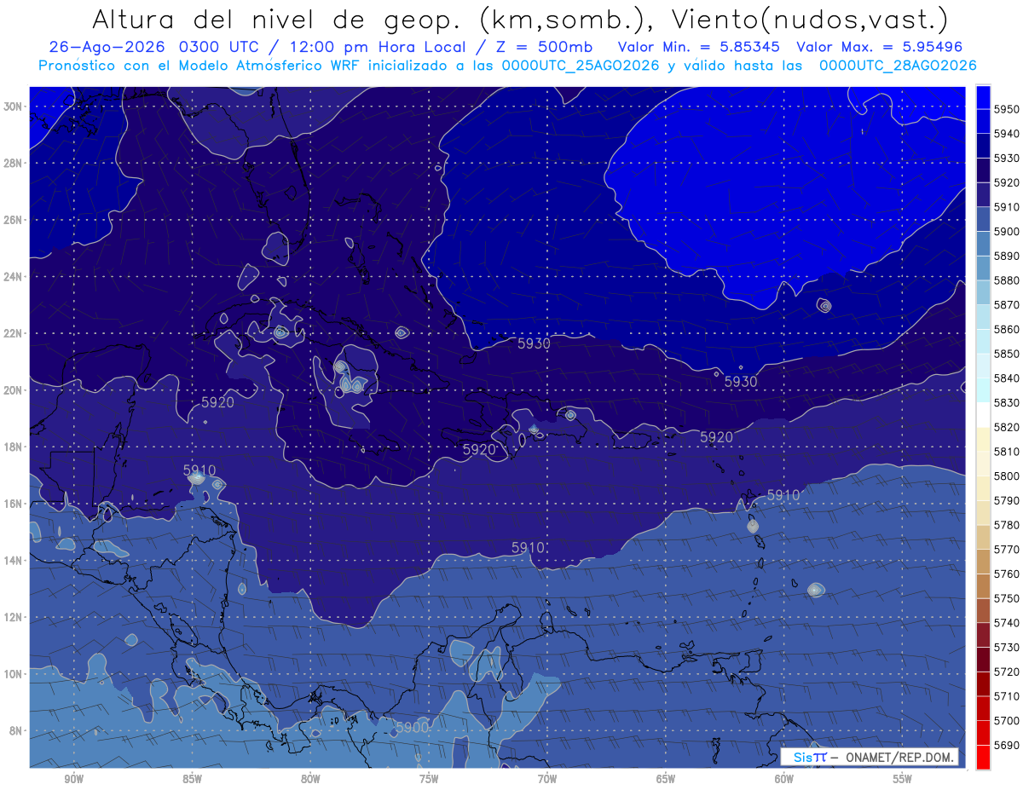Click the 16N latitude axis label
Viewport: 1023px width, 790px height.
(13, 504)
